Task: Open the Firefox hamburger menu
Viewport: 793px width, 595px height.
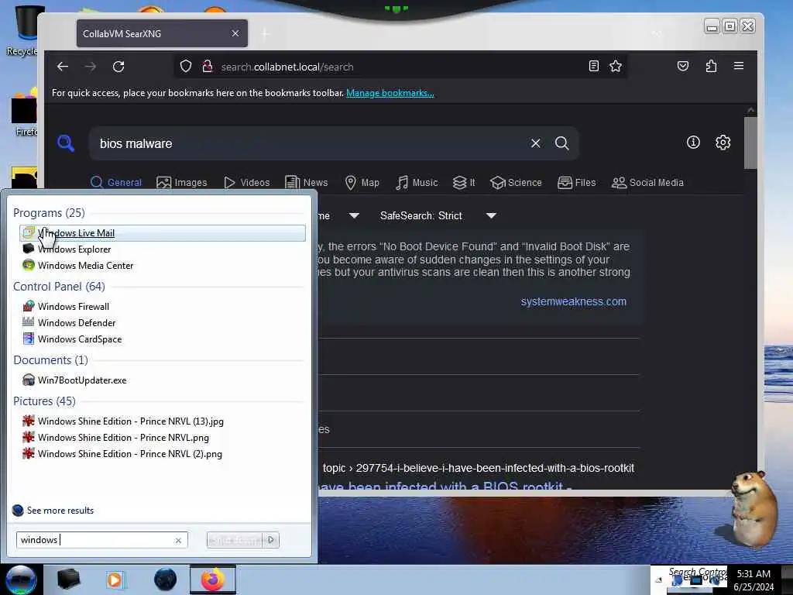Action: click(x=738, y=66)
